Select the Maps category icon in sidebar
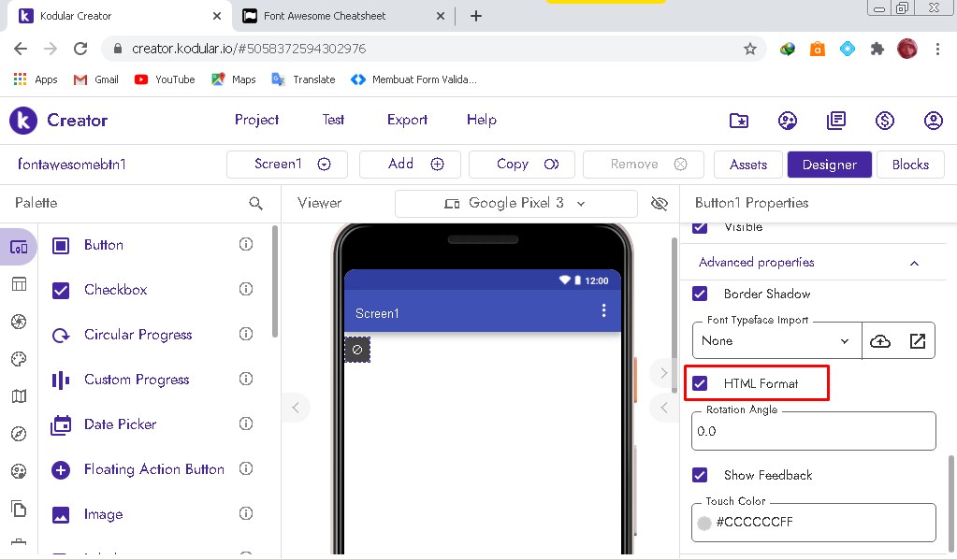This screenshot has height=560, width=957. click(19, 396)
